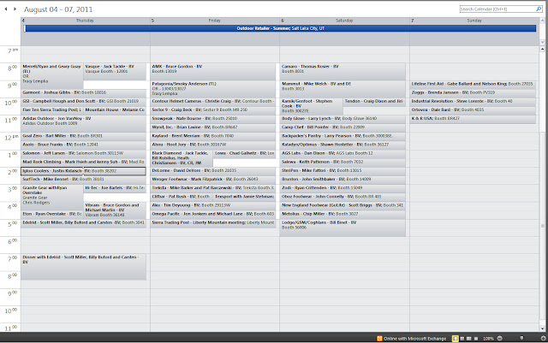The height and width of the screenshot is (343, 548).
Task: Open Zoggs - Brenda Janssen appointment
Action: [473, 93]
